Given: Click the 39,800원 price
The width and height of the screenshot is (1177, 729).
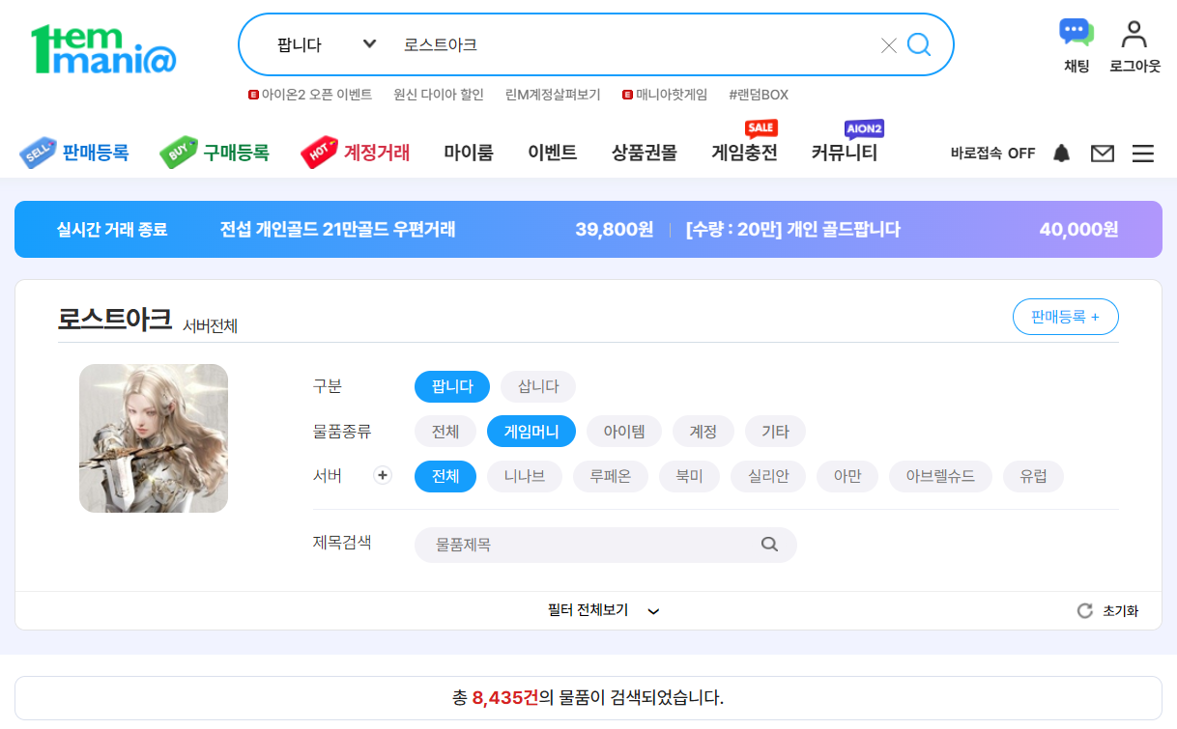Looking at the screenshot, I should (615, 229).
